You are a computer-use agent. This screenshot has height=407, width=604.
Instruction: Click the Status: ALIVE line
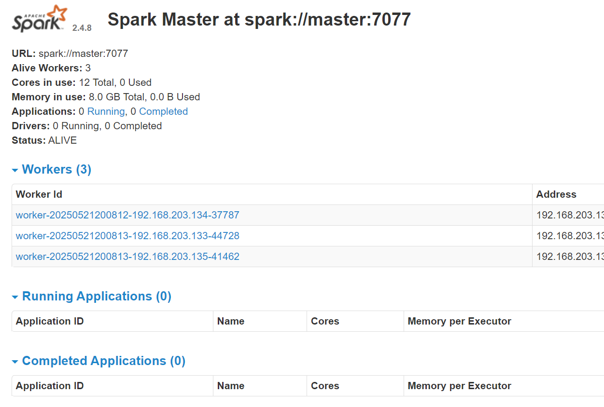[44, 140]
